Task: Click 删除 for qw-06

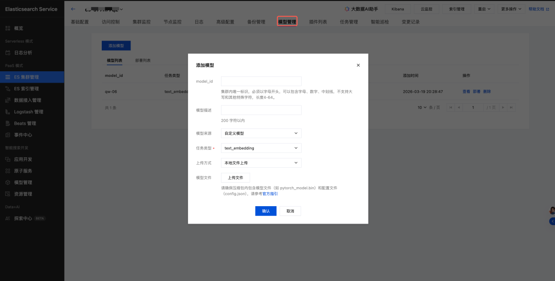Action: coord(487,91)
